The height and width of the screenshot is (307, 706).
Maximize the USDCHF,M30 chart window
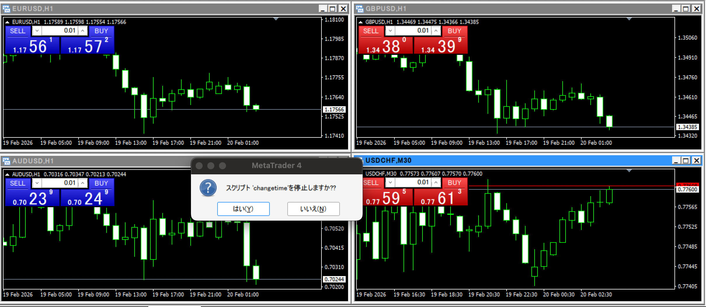686,161
